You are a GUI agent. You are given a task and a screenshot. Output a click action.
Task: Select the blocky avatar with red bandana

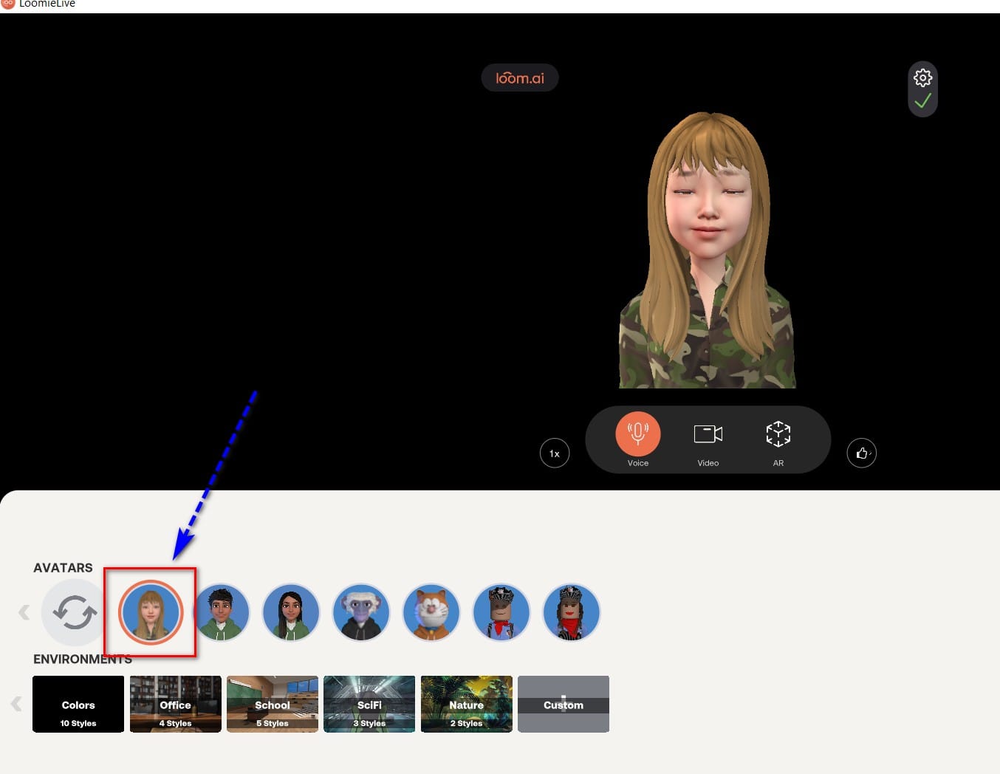[501, 612]
